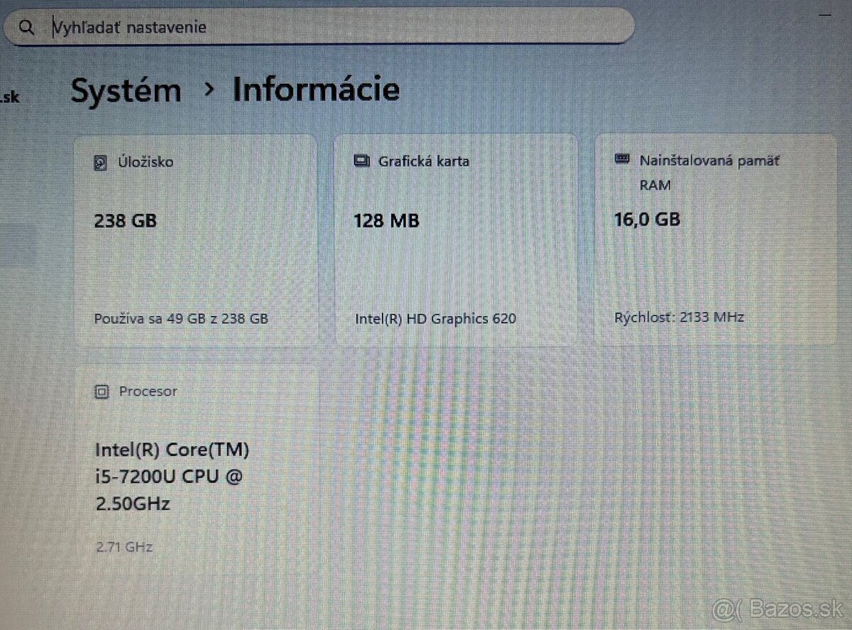Click inside the Vyhľadať nastavenie search field
This screenshot has width=852, height=630.
pos(284,26)
